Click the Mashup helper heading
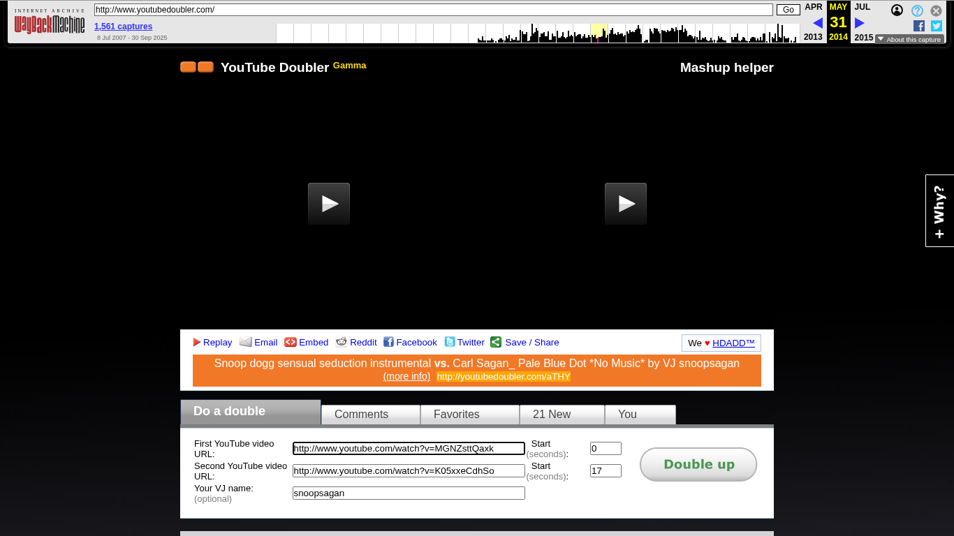The height and width of the screenshot is (536, 954). (727, 68)
